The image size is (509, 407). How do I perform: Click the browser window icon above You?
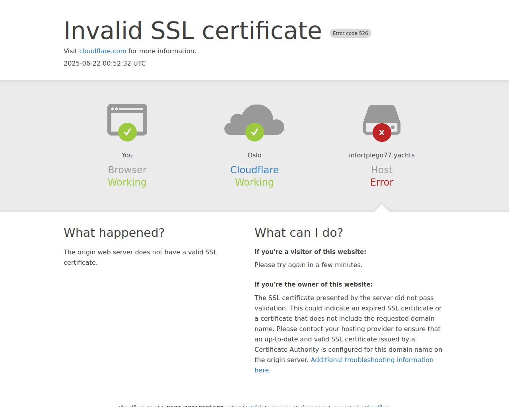(127, 119)
